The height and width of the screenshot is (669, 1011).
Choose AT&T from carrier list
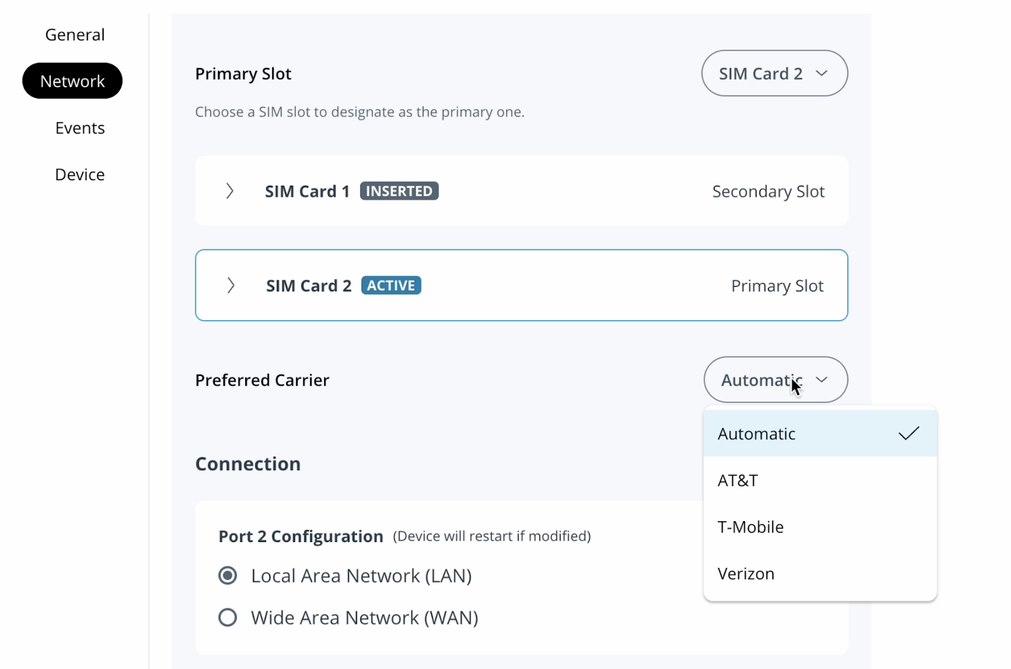(738, 481)
